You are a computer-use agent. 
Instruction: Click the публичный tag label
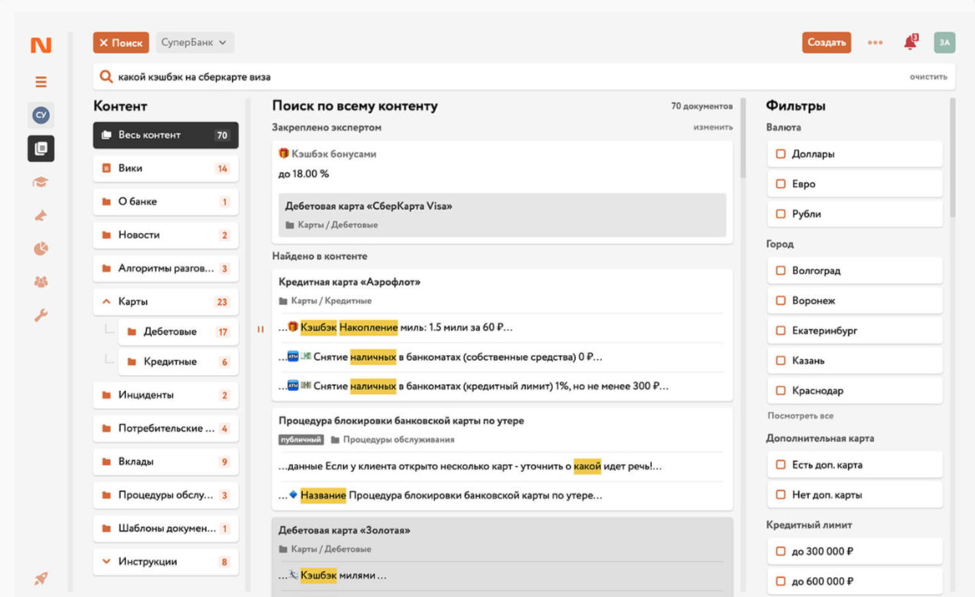click(x=301, y=439)
